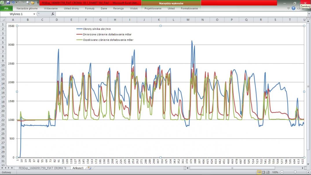Select column D header

(57, 20)
